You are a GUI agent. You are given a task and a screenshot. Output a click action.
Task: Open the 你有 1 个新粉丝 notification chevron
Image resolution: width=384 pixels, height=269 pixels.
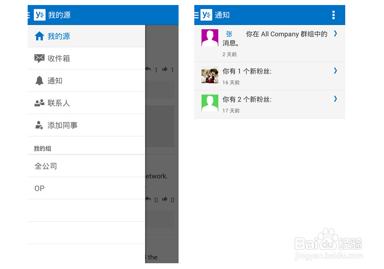335,71
